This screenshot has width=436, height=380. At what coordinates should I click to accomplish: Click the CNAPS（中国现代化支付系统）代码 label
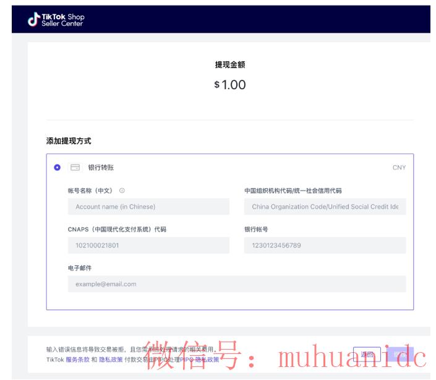[x=117, y=230]
